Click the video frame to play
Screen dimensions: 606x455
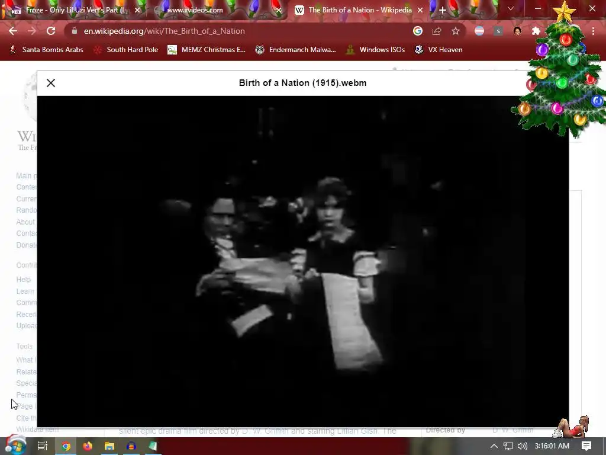[x=302, y=261]
